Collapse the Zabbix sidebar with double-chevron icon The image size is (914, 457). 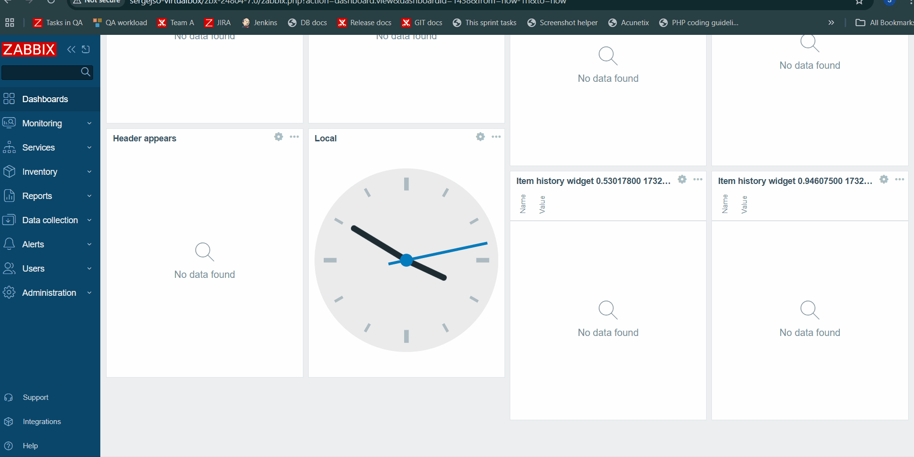[71, 49]
